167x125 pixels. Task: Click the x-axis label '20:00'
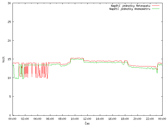[137, 119]
